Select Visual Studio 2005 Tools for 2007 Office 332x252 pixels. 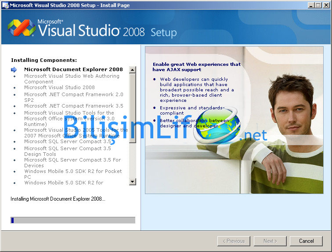[76, 133]
